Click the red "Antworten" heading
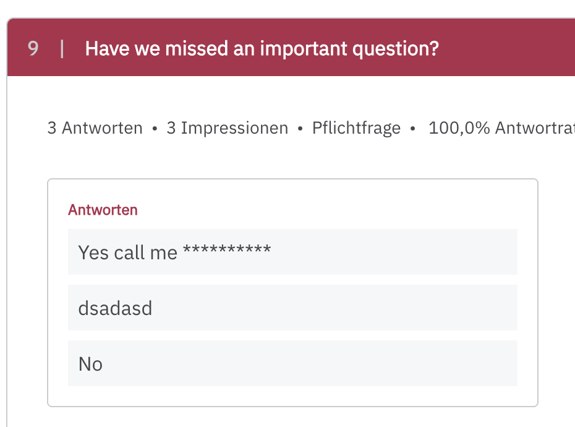 click(103, 210)
